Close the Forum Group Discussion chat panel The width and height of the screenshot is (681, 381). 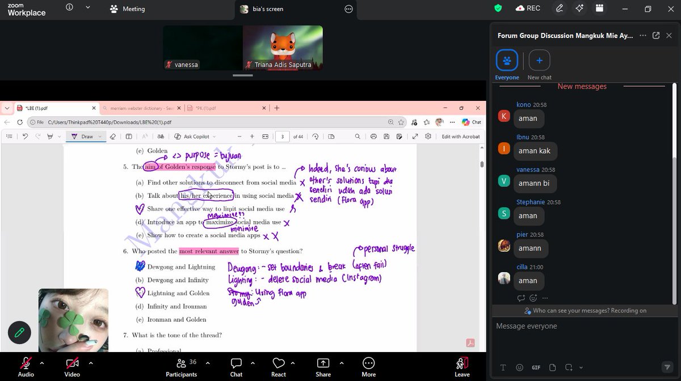[669, 35]
